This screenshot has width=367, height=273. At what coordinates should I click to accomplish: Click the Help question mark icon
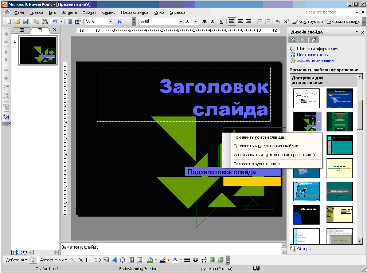click(120, 21)
